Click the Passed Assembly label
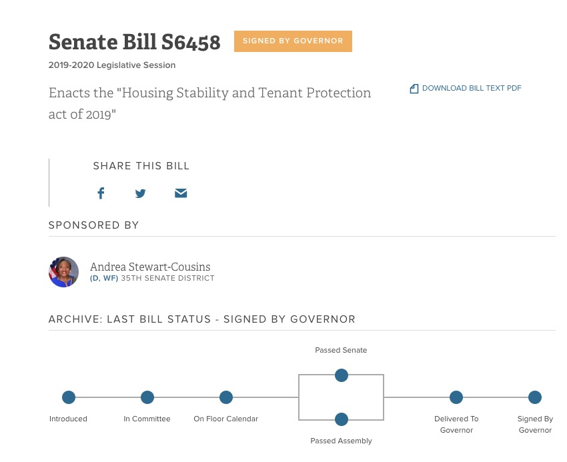 pos(342,441)
